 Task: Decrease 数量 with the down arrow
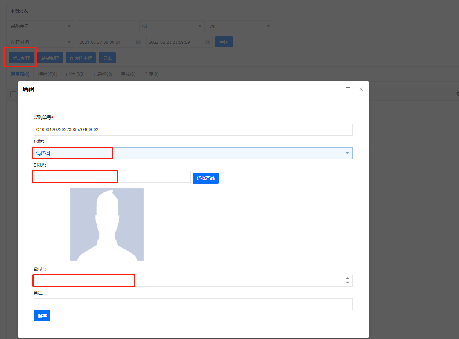pyautogui.click(x=348, y=282)
